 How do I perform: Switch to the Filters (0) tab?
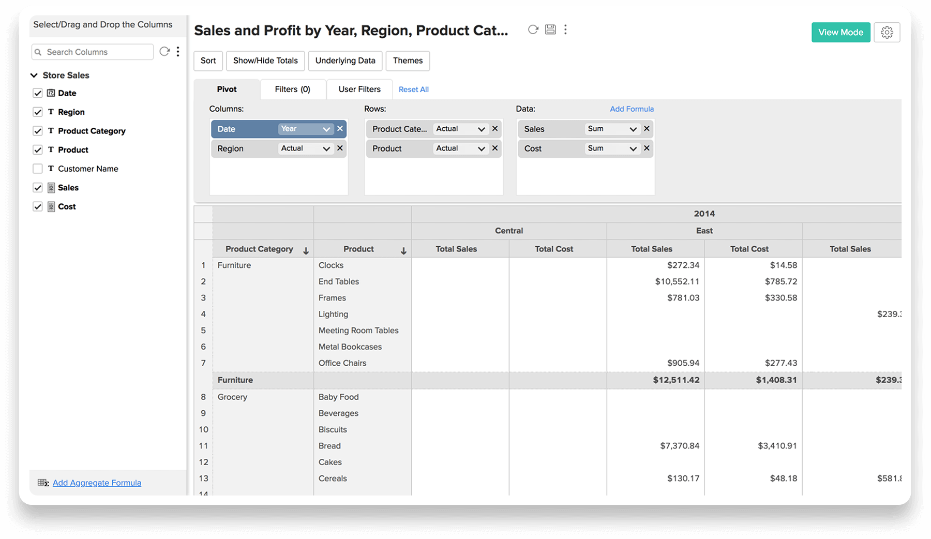(x=292, y=89)
